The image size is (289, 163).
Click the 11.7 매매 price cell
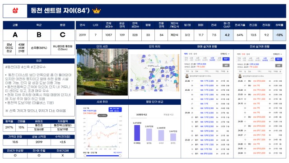(x=200, y=35)
